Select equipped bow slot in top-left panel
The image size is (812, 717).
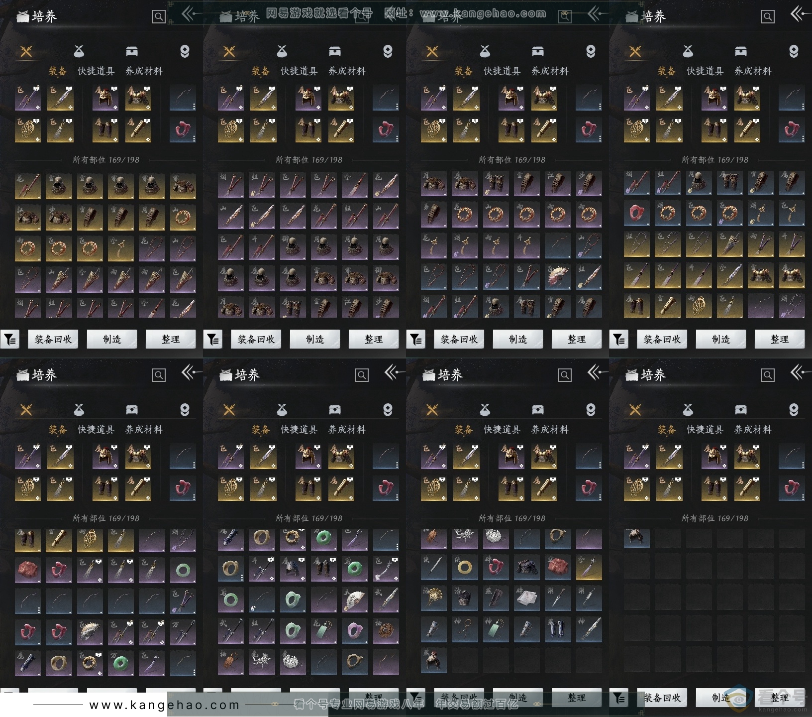[183, 98]
